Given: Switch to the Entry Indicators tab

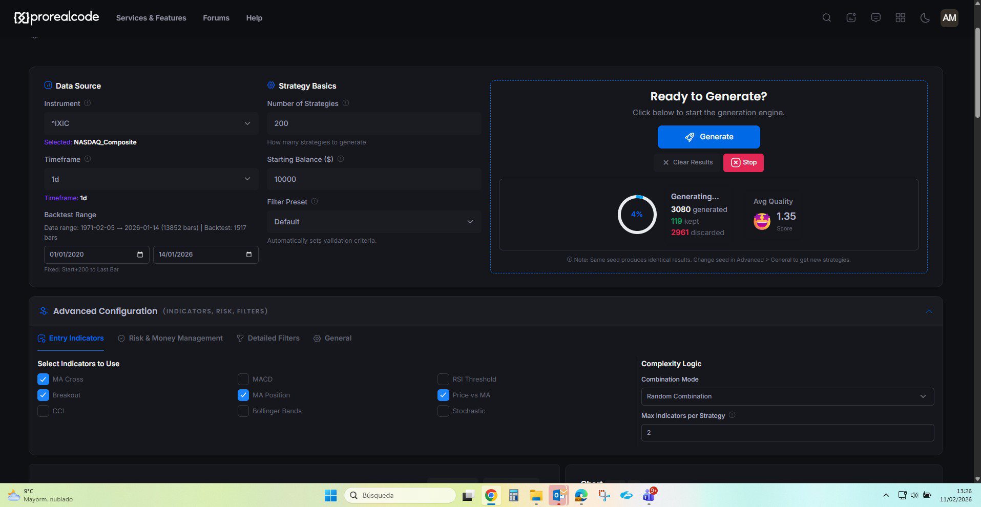Looking at the screenshot, I should coord(71,338).
